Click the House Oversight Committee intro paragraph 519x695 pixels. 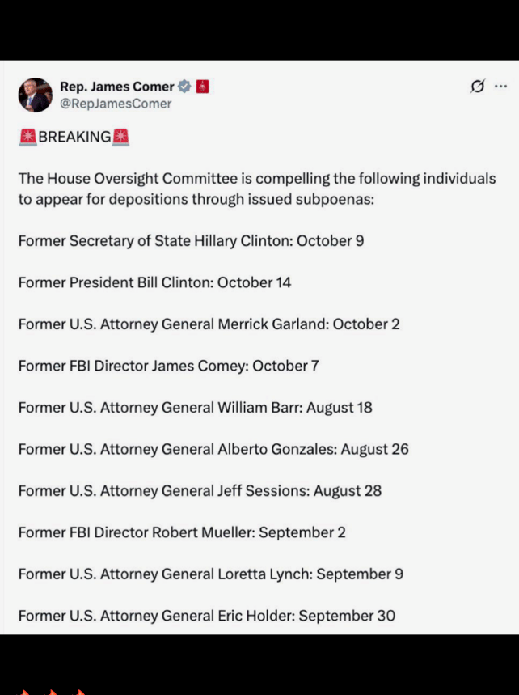point(257,189)
